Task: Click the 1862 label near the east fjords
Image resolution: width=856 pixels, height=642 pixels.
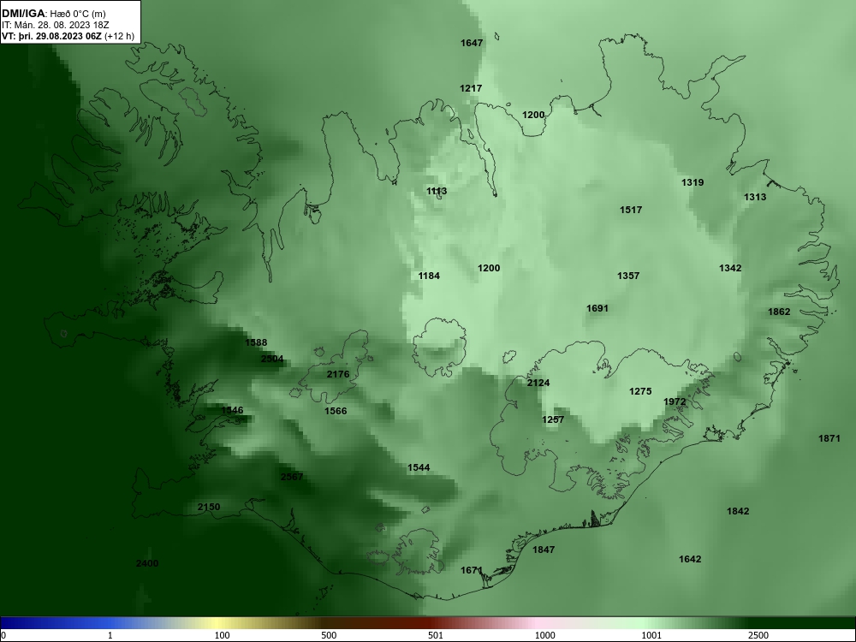Action: point(779,312)
